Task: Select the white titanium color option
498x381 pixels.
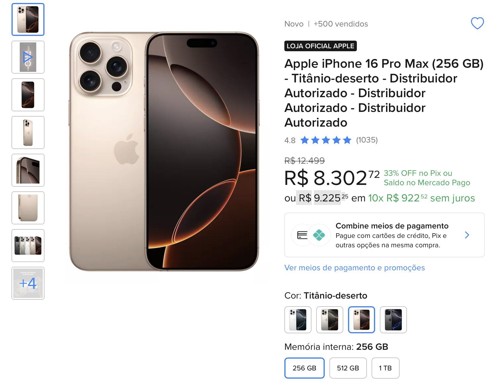Action: pos(298,320)
